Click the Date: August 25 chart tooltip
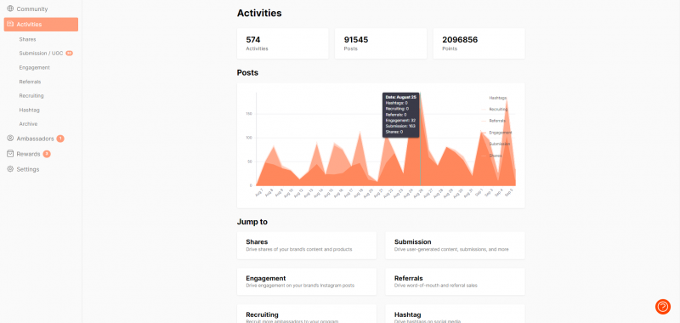The image size is (680, 323). (x=400, y=115)
